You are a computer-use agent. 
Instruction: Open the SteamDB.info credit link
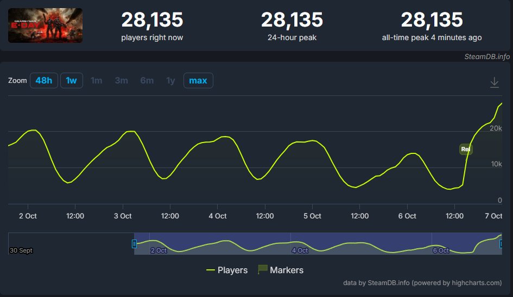point(487,56)
